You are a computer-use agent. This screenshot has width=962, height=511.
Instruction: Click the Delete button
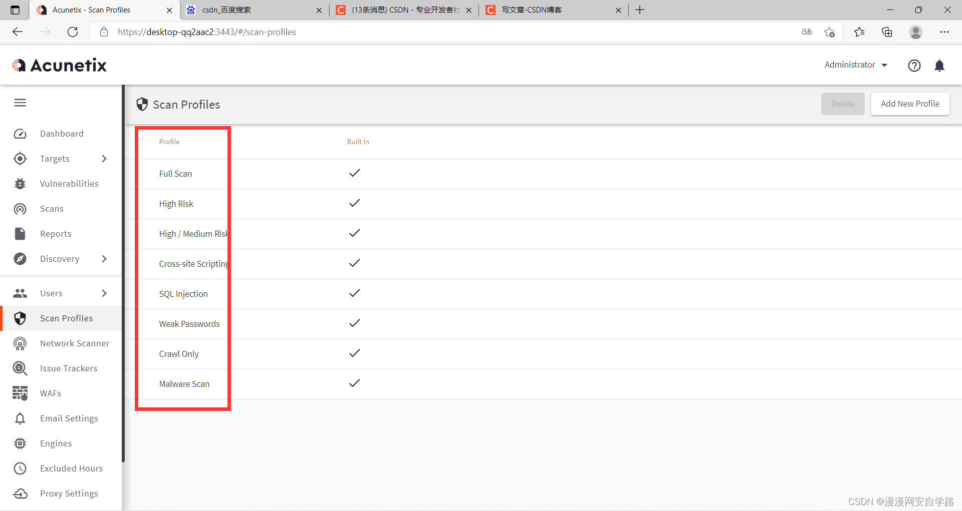843,104
